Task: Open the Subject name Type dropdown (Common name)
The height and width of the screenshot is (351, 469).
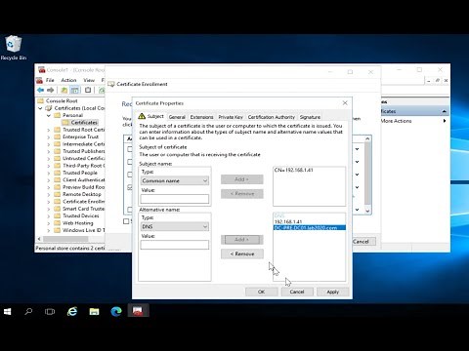Action: click(175, 180)
